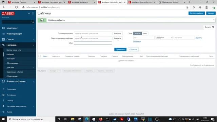Go back with the browser back arrow

coord(4,7)
